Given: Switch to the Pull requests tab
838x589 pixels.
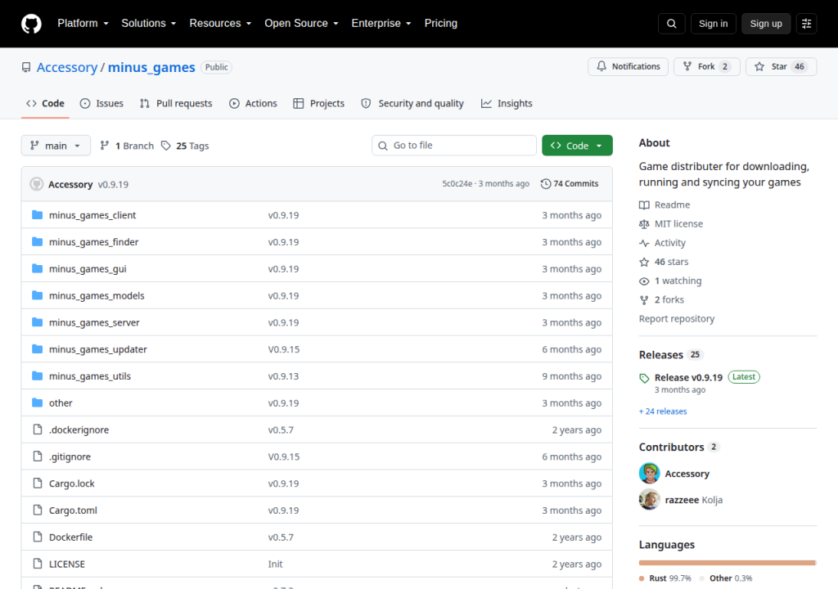Looking at the screenshot, I should (176, 104).
